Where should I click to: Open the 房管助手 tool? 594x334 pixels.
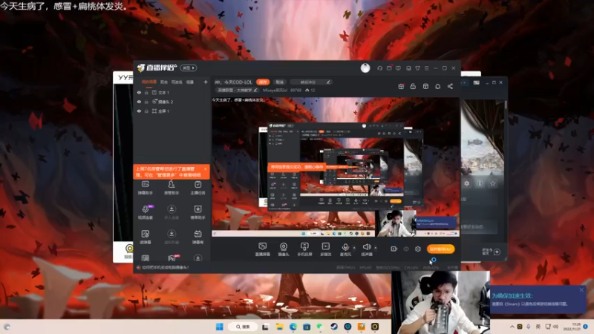pos(172,188)
